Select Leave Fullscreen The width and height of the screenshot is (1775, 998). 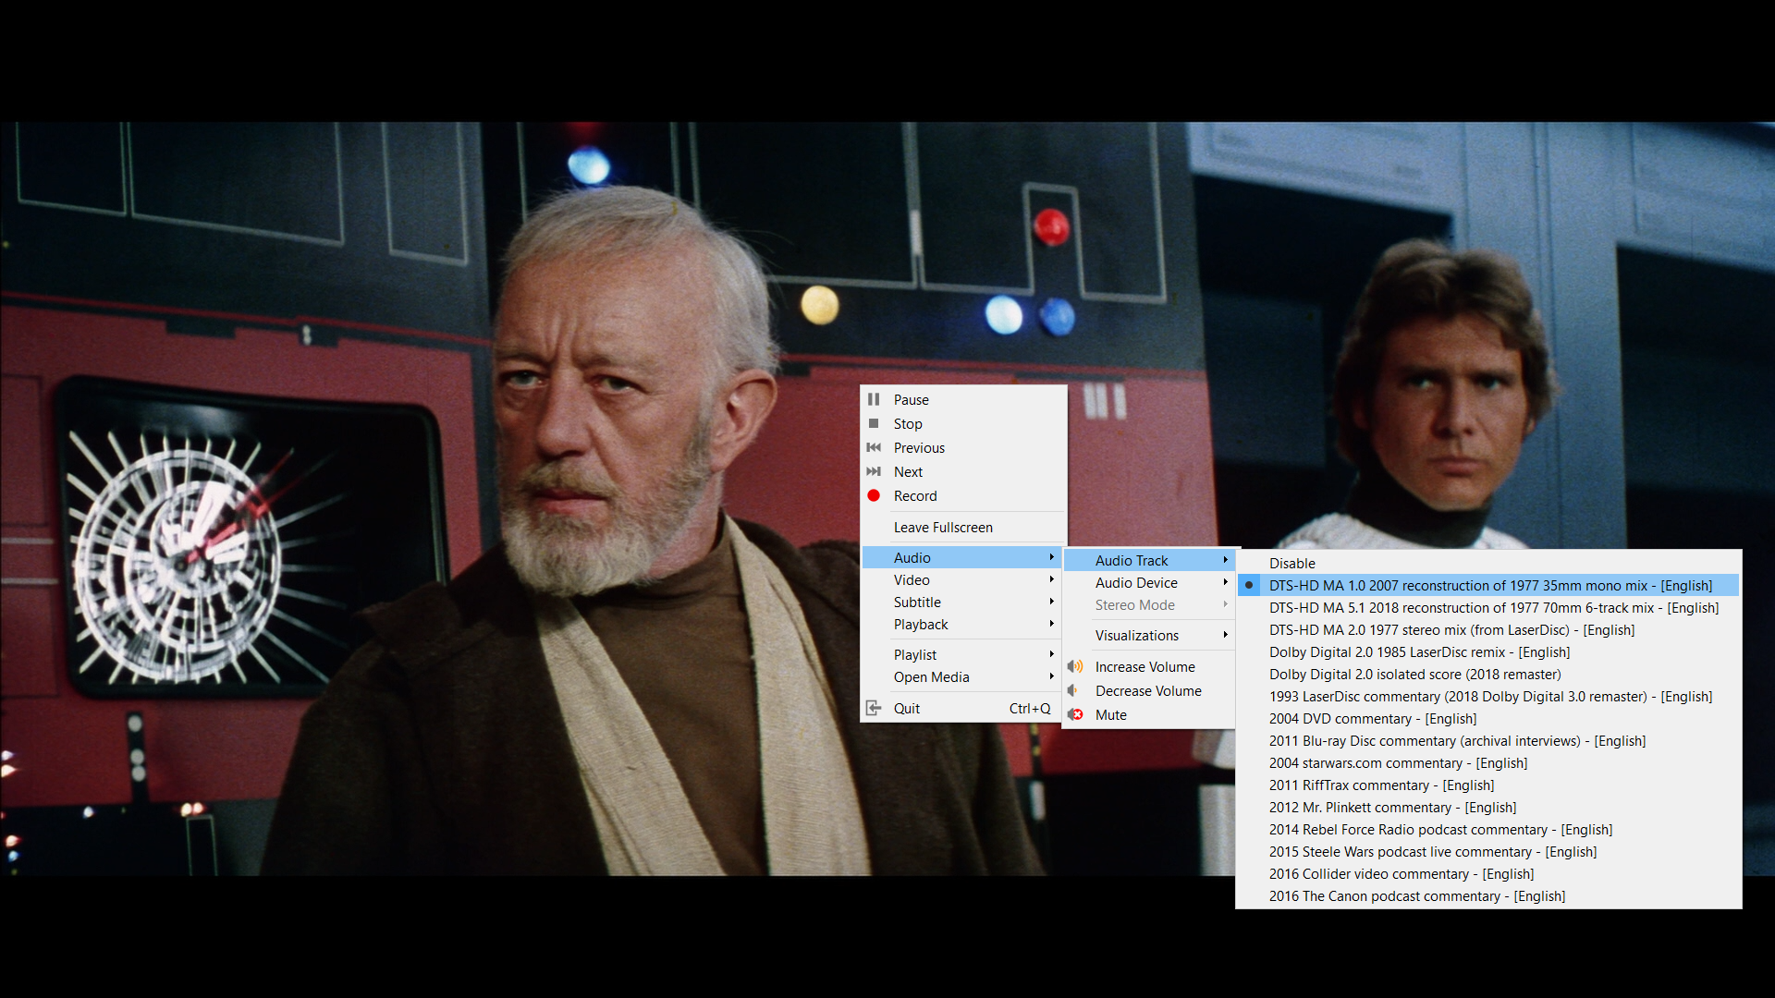click(963, 527)
